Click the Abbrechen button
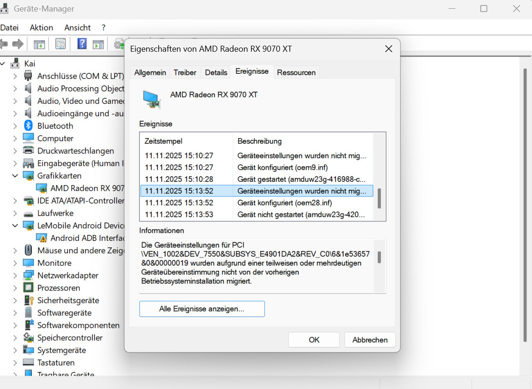The image size is (532, 389). 370,340
